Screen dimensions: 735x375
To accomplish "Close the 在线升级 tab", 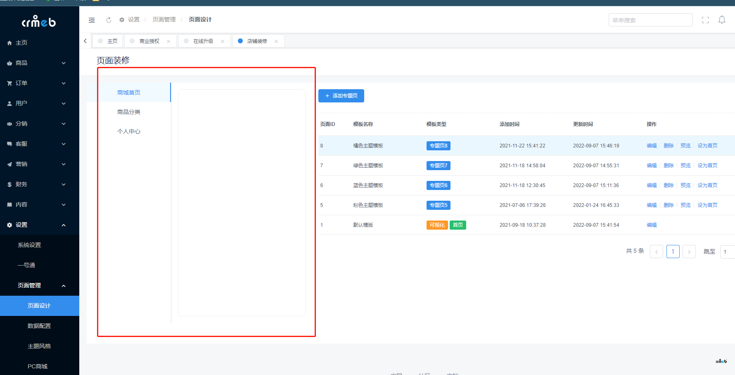I will click(x=223, y=41).
